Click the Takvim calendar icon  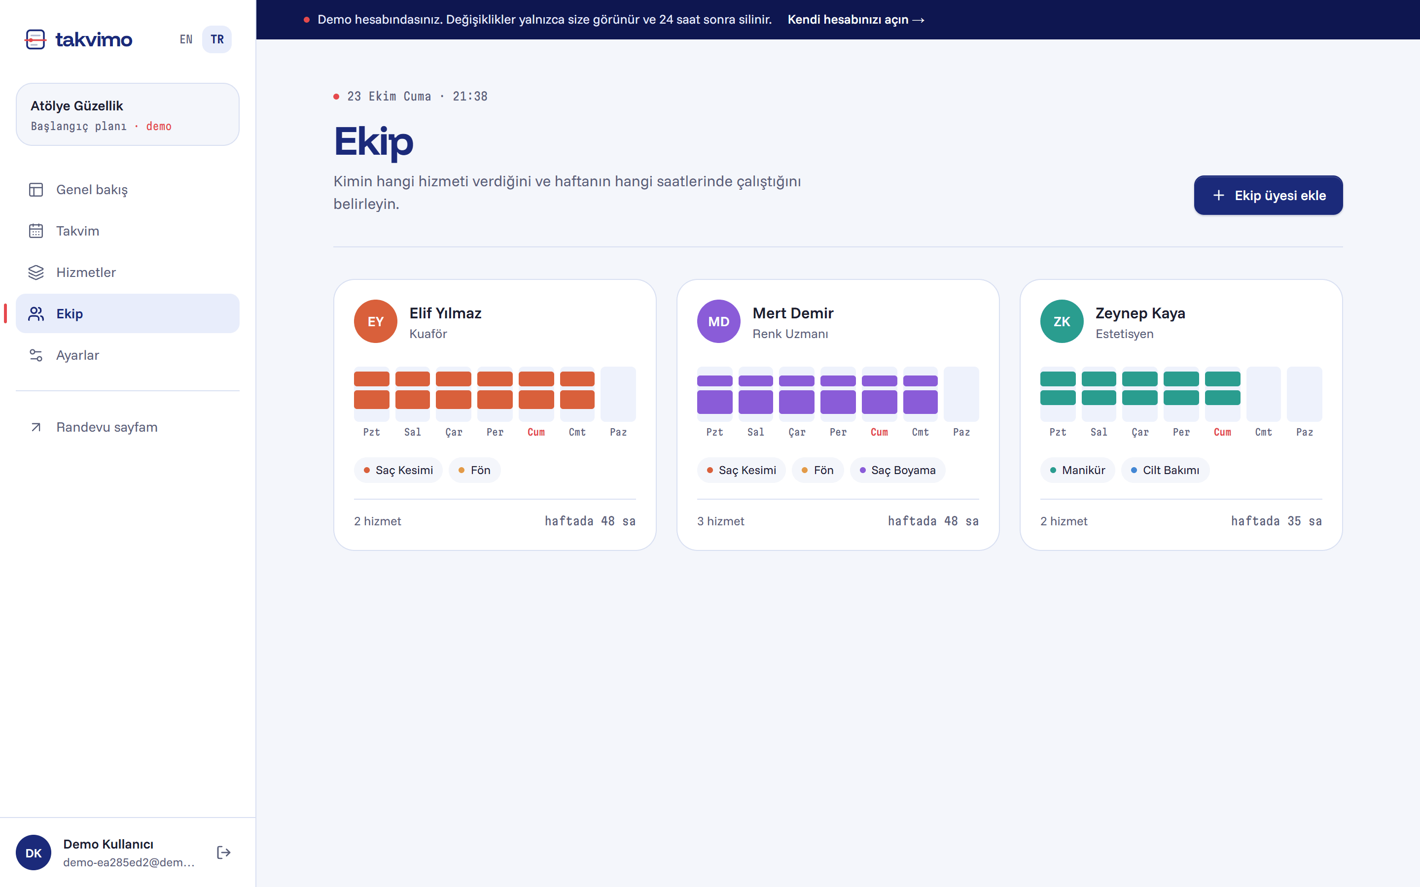click(36, 231)
